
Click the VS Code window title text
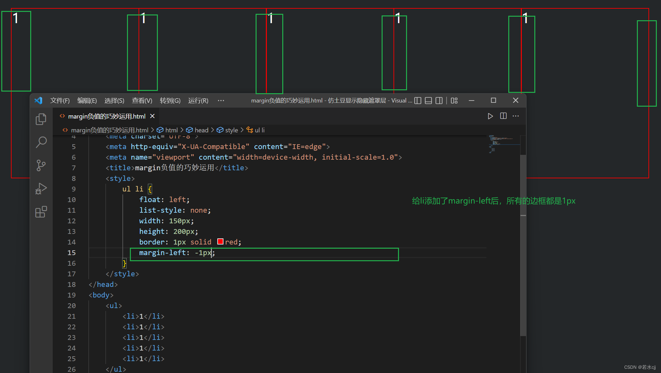331,101
